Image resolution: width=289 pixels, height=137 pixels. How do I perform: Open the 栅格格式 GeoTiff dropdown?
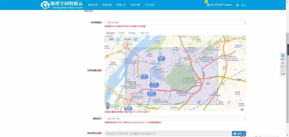point(175,119)
